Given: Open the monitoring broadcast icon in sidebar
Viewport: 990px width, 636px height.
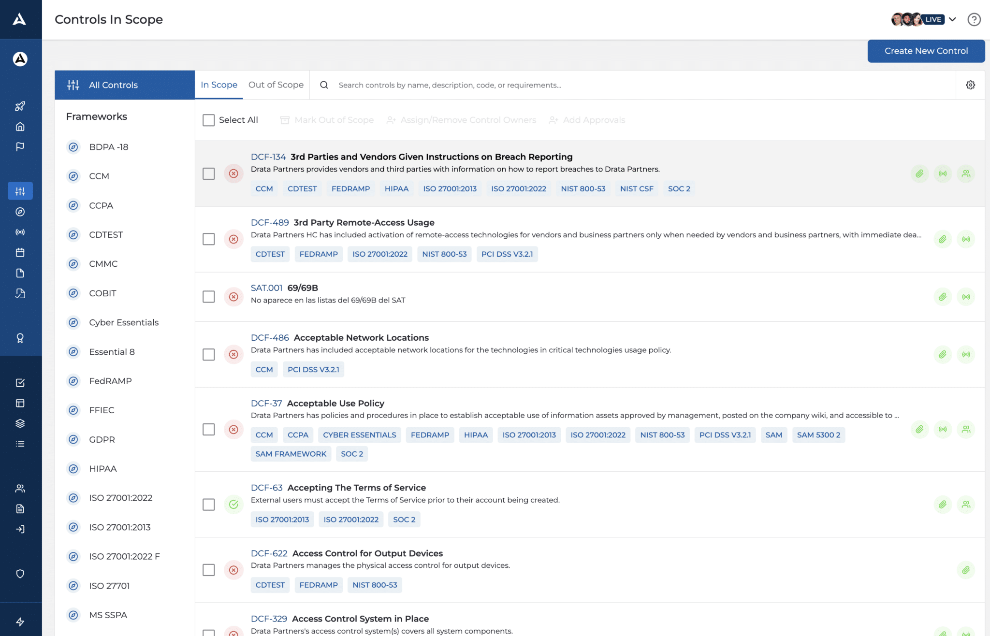Looking at the screenshot, I should pyautogui.click(x=20, y=232).
